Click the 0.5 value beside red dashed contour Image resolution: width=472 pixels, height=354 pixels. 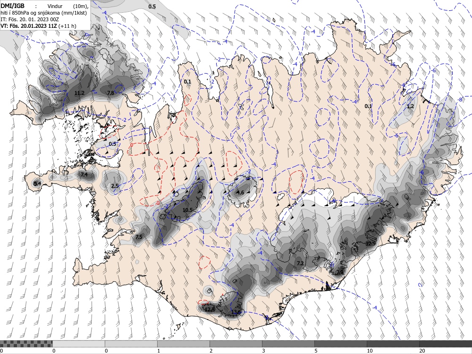point(112,144)
